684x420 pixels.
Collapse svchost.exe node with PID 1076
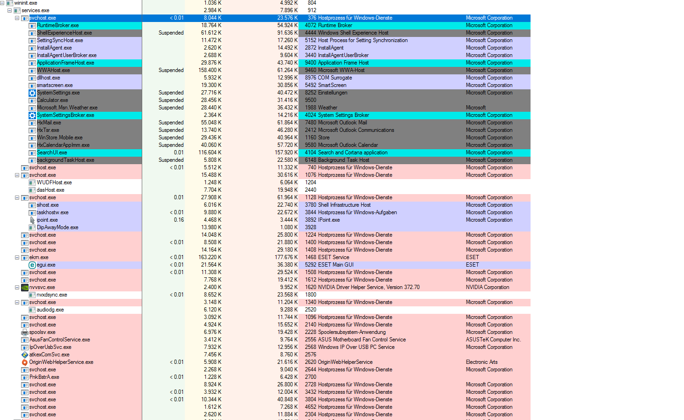coord(17,175)
